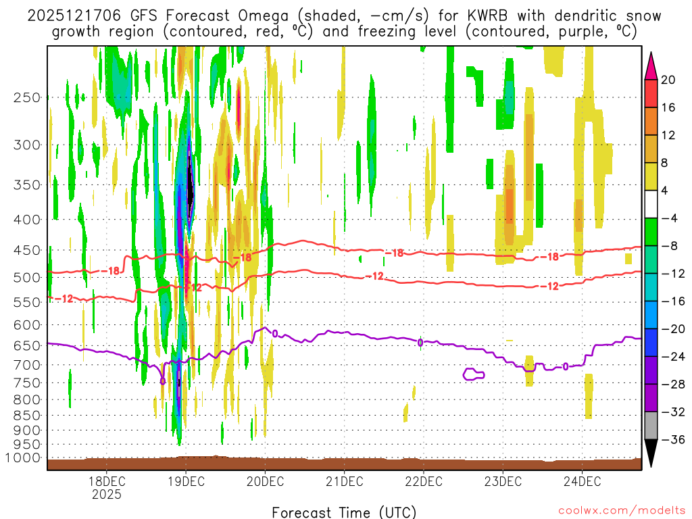Viewport: 692px width, 519px height.
Task: Click the 19DEC date label
Action: point(186,481)
